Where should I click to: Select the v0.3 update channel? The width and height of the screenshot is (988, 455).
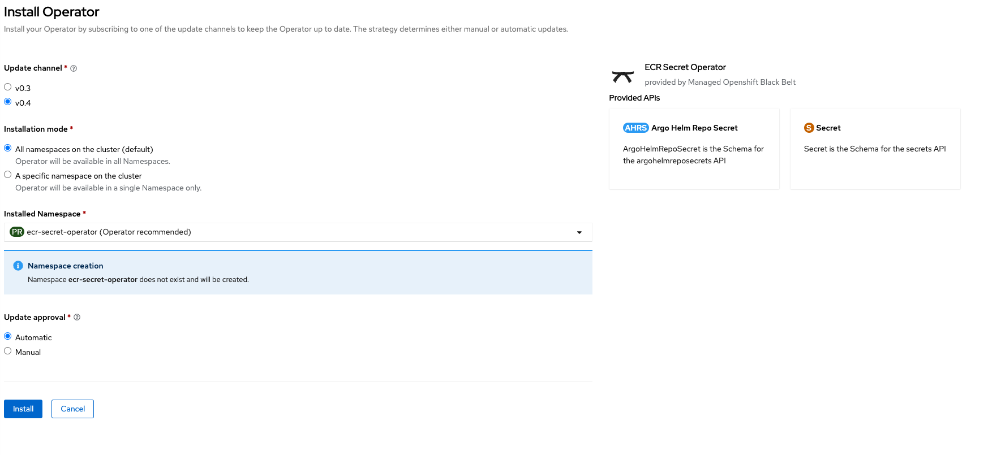(x=8, y=87)
